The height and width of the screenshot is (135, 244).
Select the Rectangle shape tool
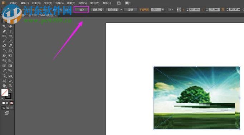tap(10, 36)
